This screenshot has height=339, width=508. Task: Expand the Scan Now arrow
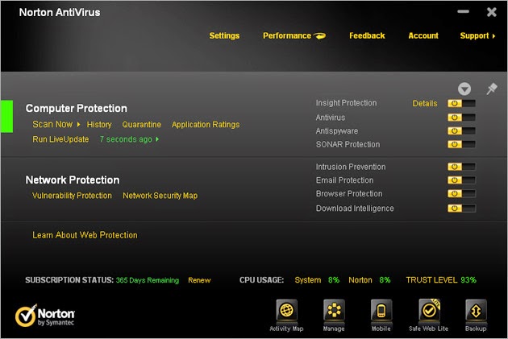click(x=78, y=125)
